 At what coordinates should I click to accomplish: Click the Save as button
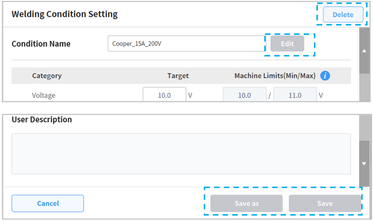246,203
